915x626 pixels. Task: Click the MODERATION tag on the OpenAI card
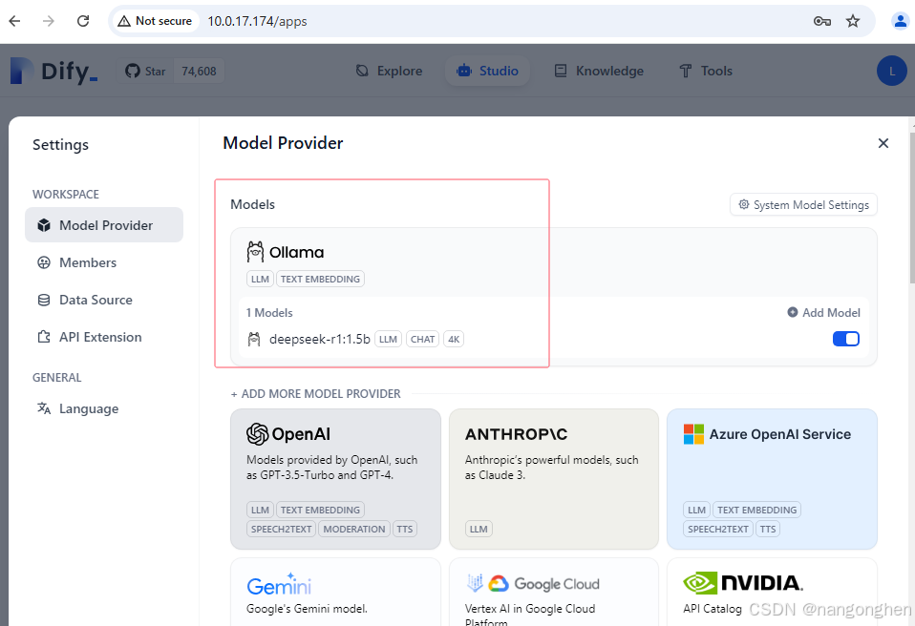[354, 530]
